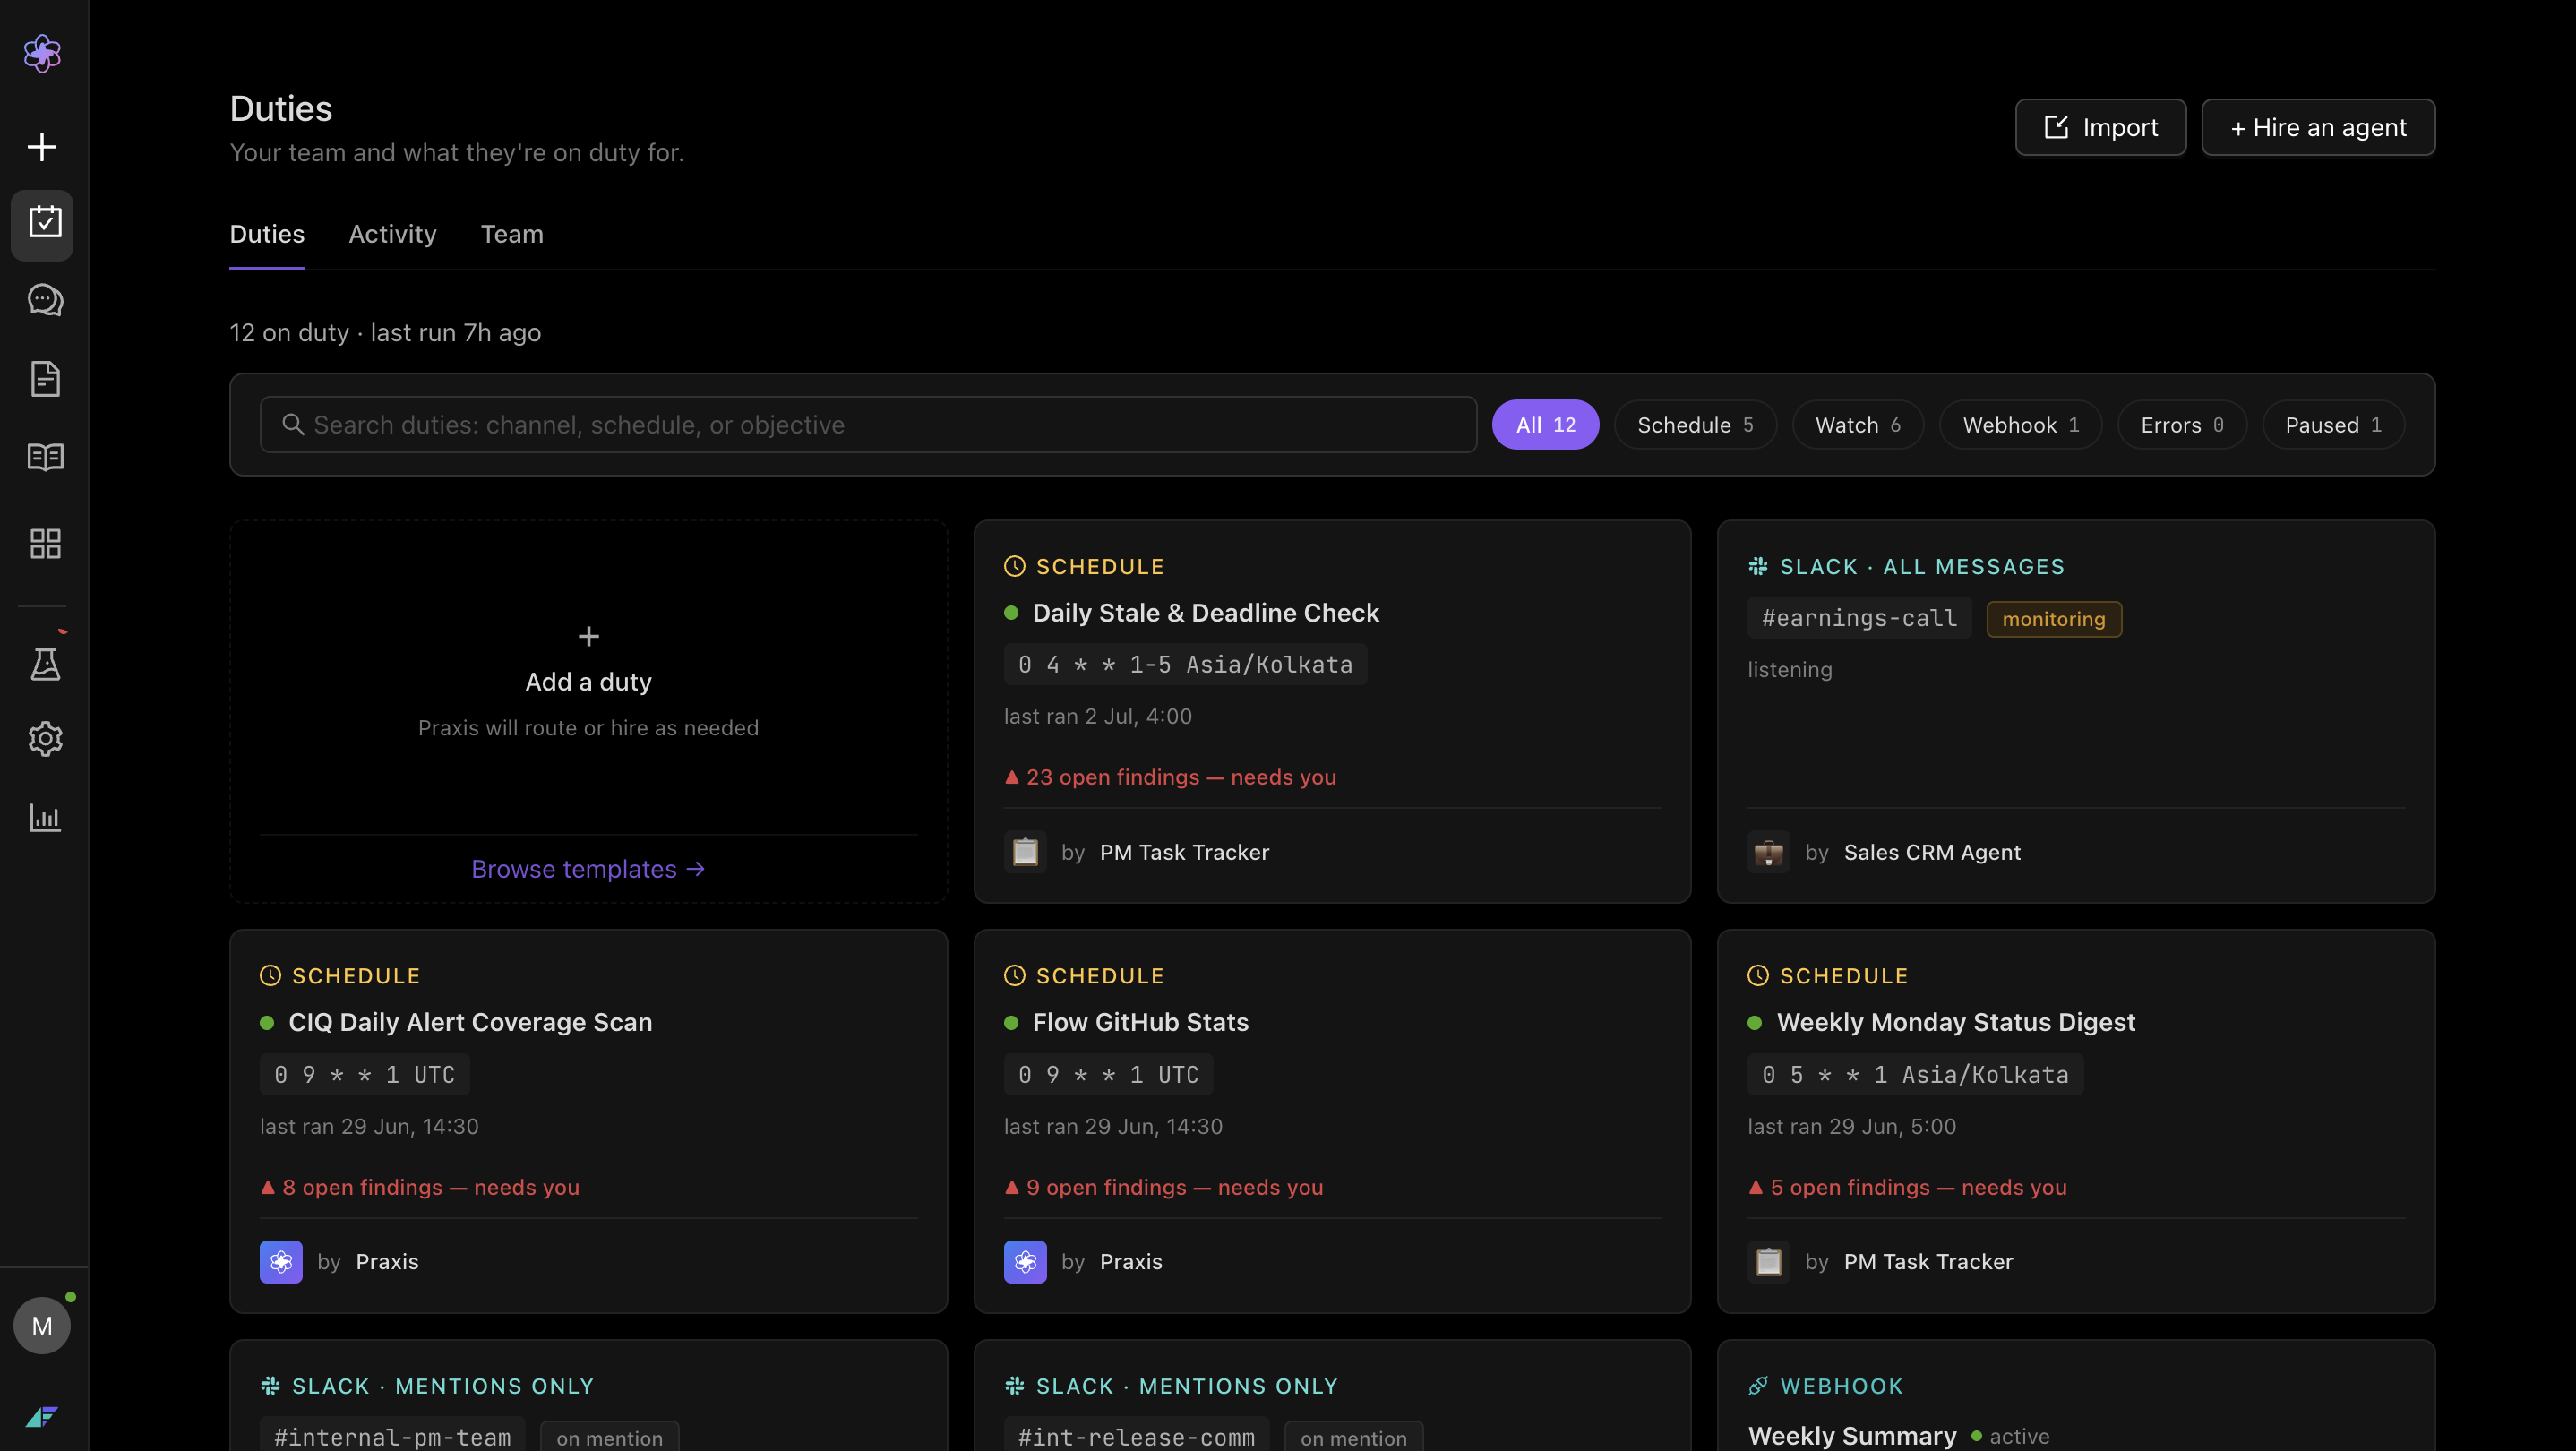Click the plus icon in sidebar

[x=42, y=147]
